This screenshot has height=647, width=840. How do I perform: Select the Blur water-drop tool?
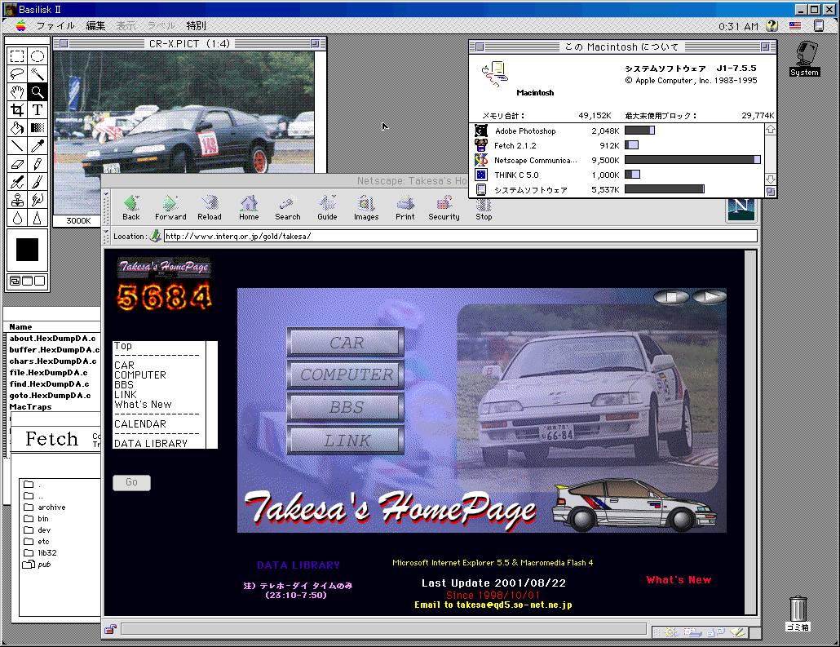[x=17, y=218]
